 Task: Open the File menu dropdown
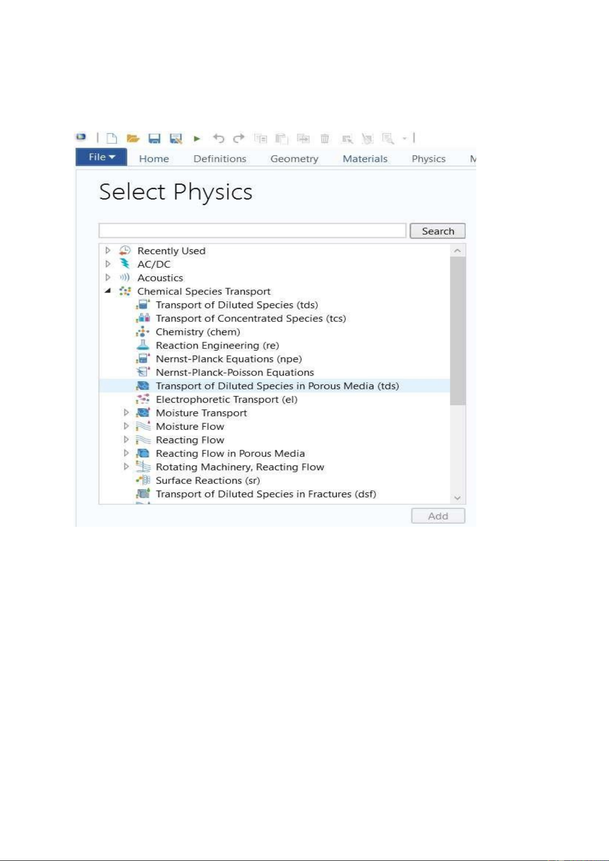click(x=101, y=157)
